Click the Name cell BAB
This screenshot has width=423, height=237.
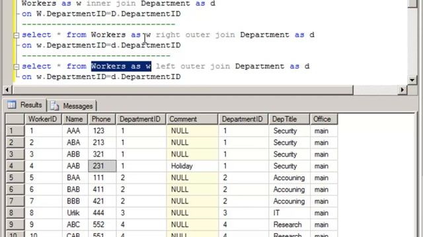tap(75, 190)
